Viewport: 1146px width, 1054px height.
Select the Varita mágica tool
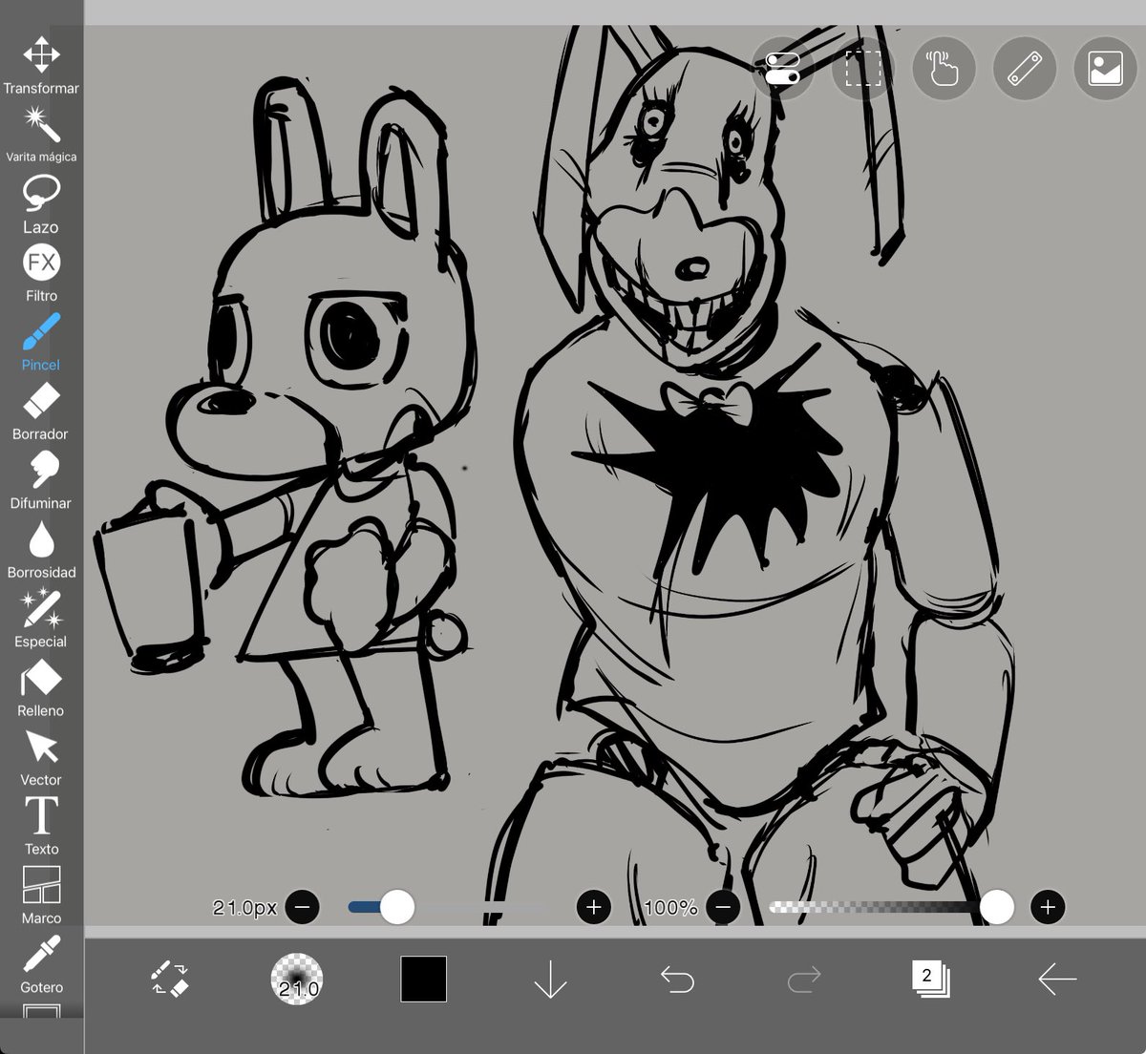tap(41, 134)
